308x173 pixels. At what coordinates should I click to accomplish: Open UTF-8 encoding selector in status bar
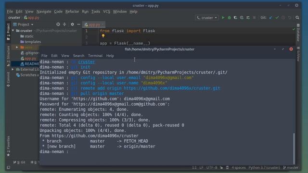click(212, 168)
